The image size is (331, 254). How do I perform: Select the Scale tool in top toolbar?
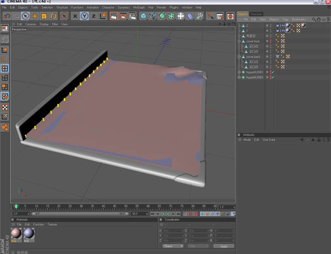click(44, 16)
